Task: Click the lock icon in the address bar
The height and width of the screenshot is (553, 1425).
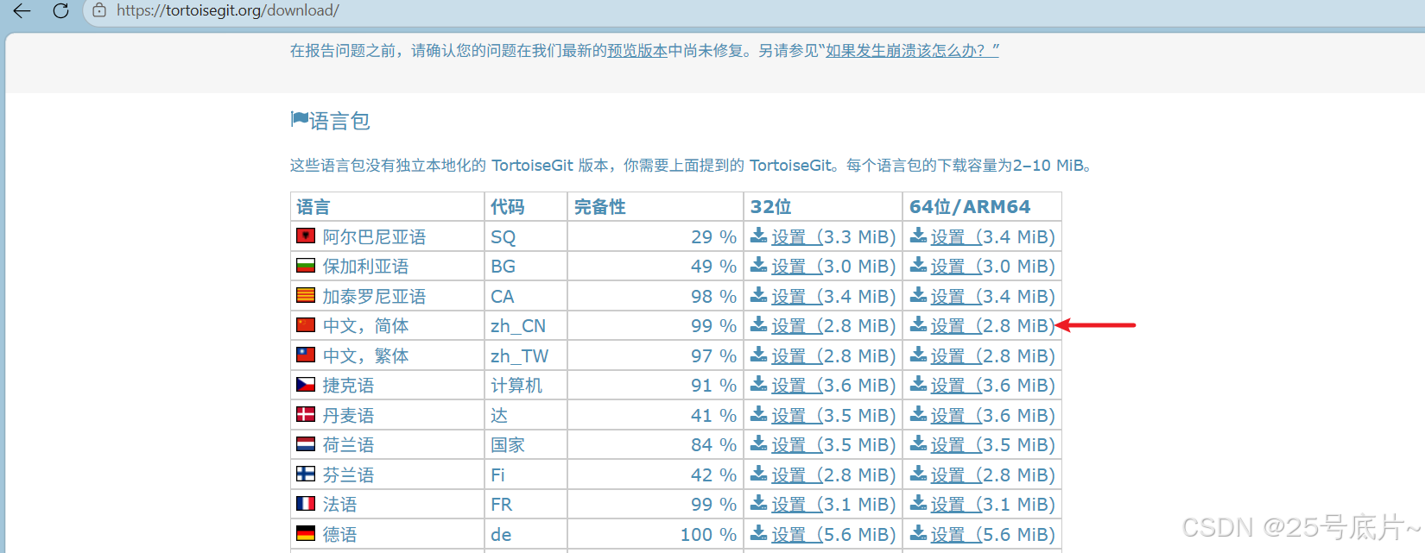Action: (100, 10)
